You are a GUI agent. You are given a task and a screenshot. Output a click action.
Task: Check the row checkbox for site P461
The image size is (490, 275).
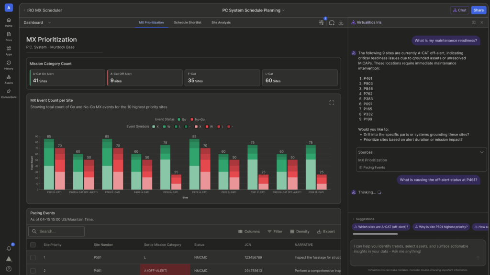(33, 271)
